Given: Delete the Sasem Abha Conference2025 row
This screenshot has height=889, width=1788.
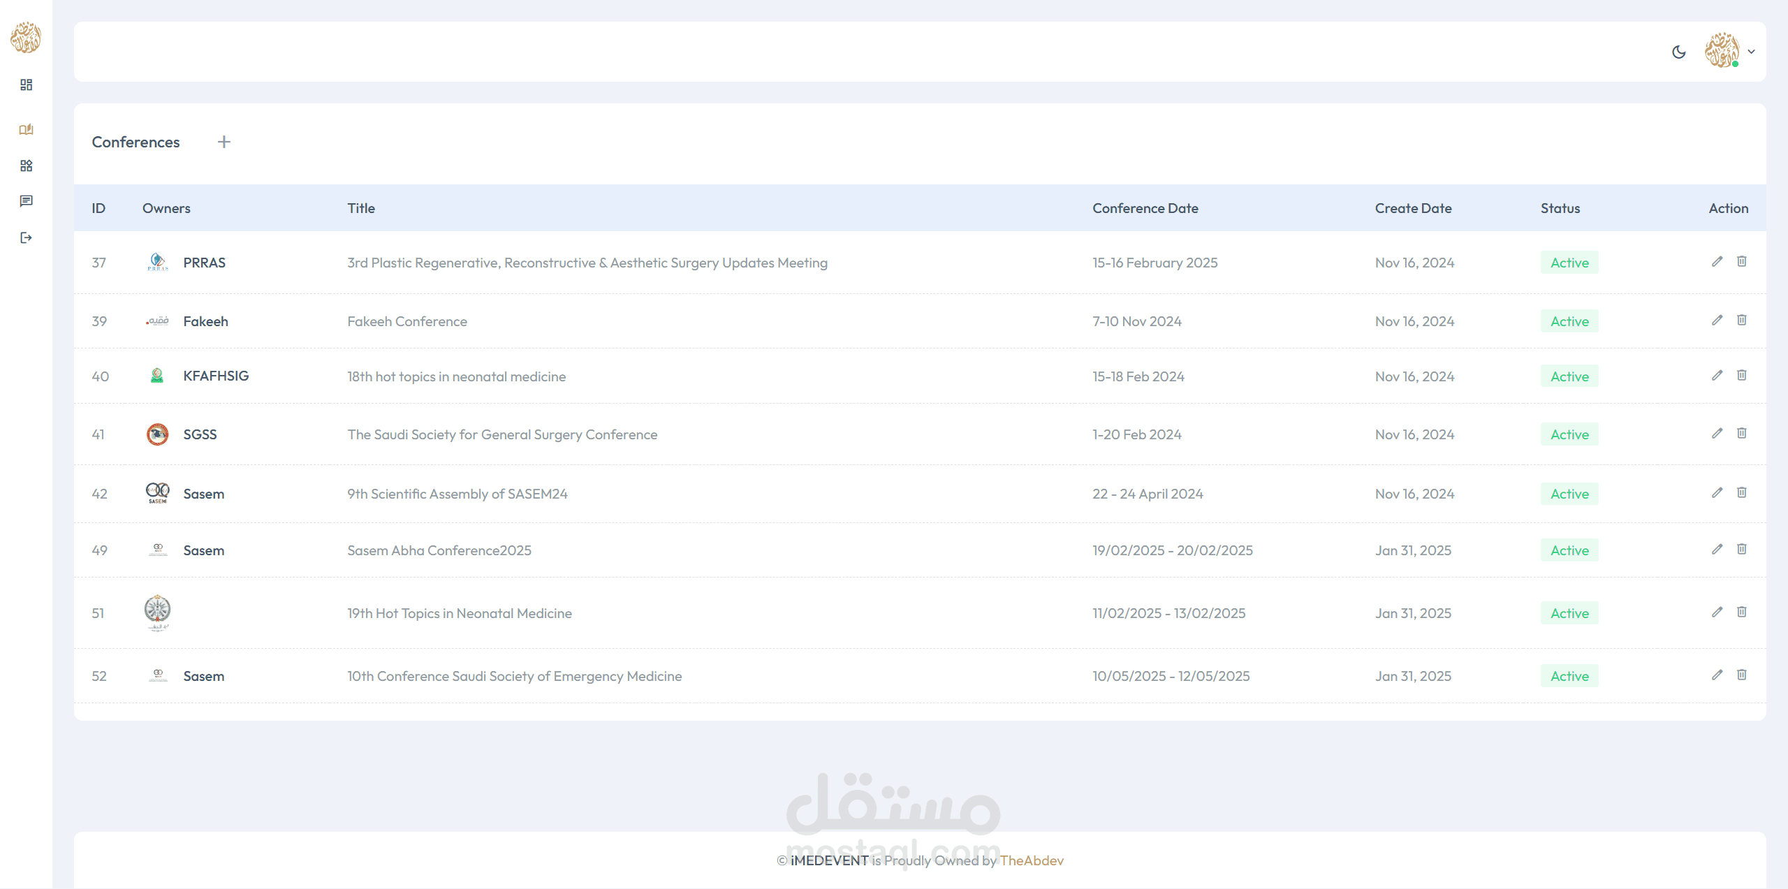Looking at the screenshot, I should pos(1742,549).
